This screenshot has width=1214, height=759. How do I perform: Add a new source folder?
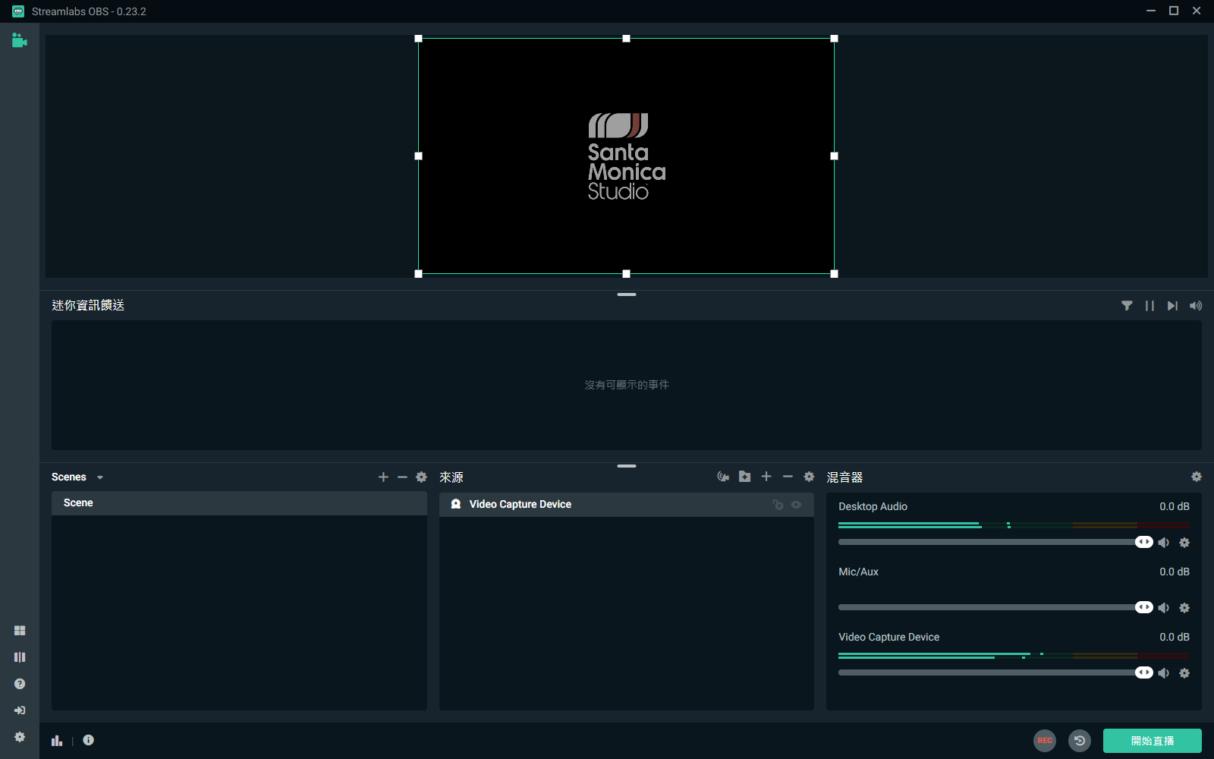click(x=745, y=477)
